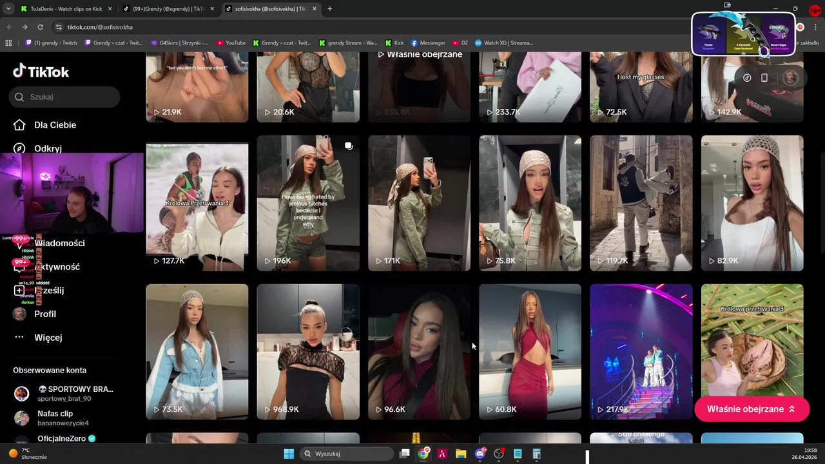The width and height of the screenshot is (825, 464).
Task: Open video with 233.7K views
Action: pos(530,87)
